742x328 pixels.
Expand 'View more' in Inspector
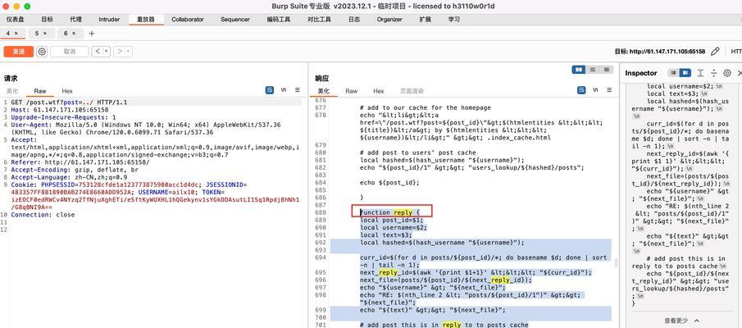[682, 321]
